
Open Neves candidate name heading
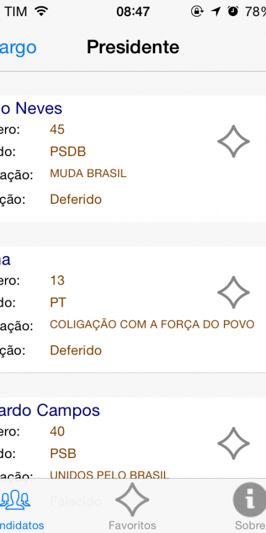coord(31,108)
